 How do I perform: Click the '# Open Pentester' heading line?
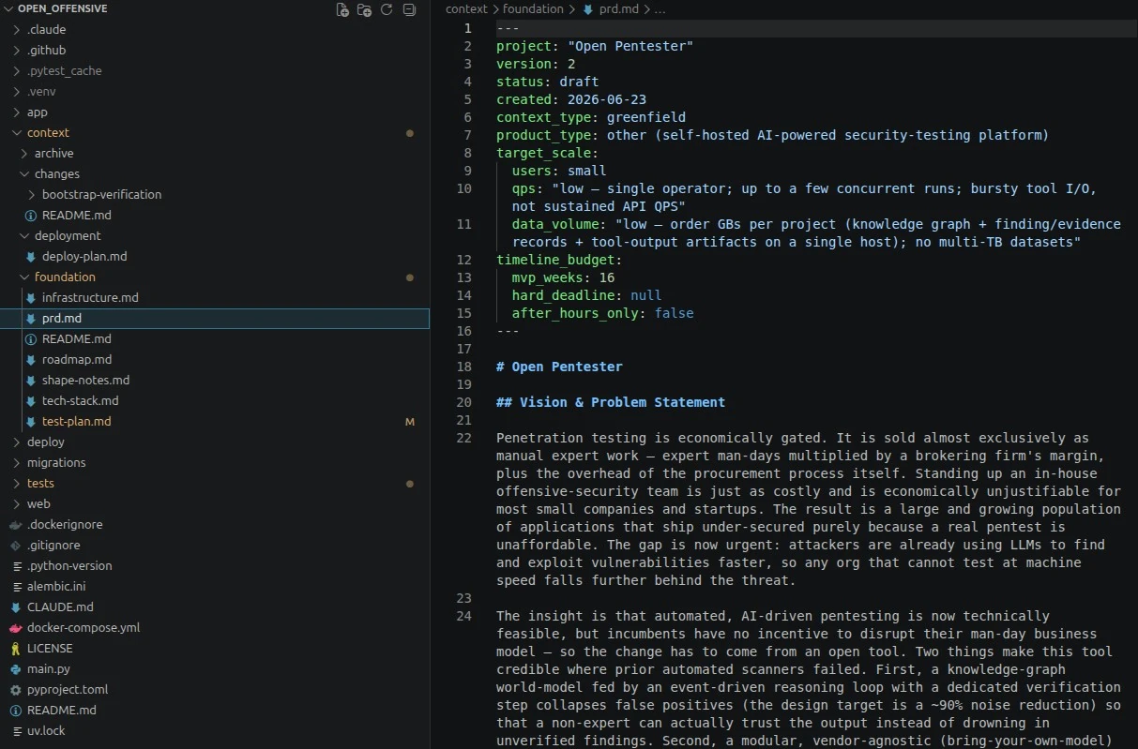point(559,367)
